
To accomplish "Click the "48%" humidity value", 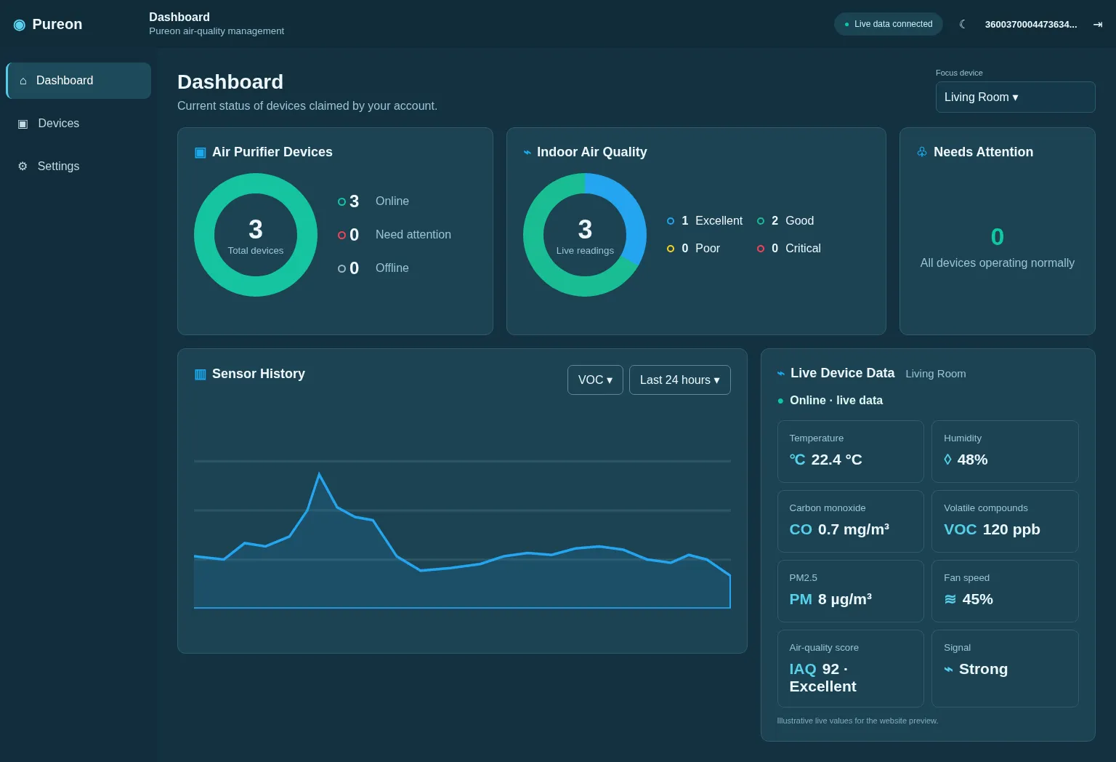I will (x=972, y=460).
